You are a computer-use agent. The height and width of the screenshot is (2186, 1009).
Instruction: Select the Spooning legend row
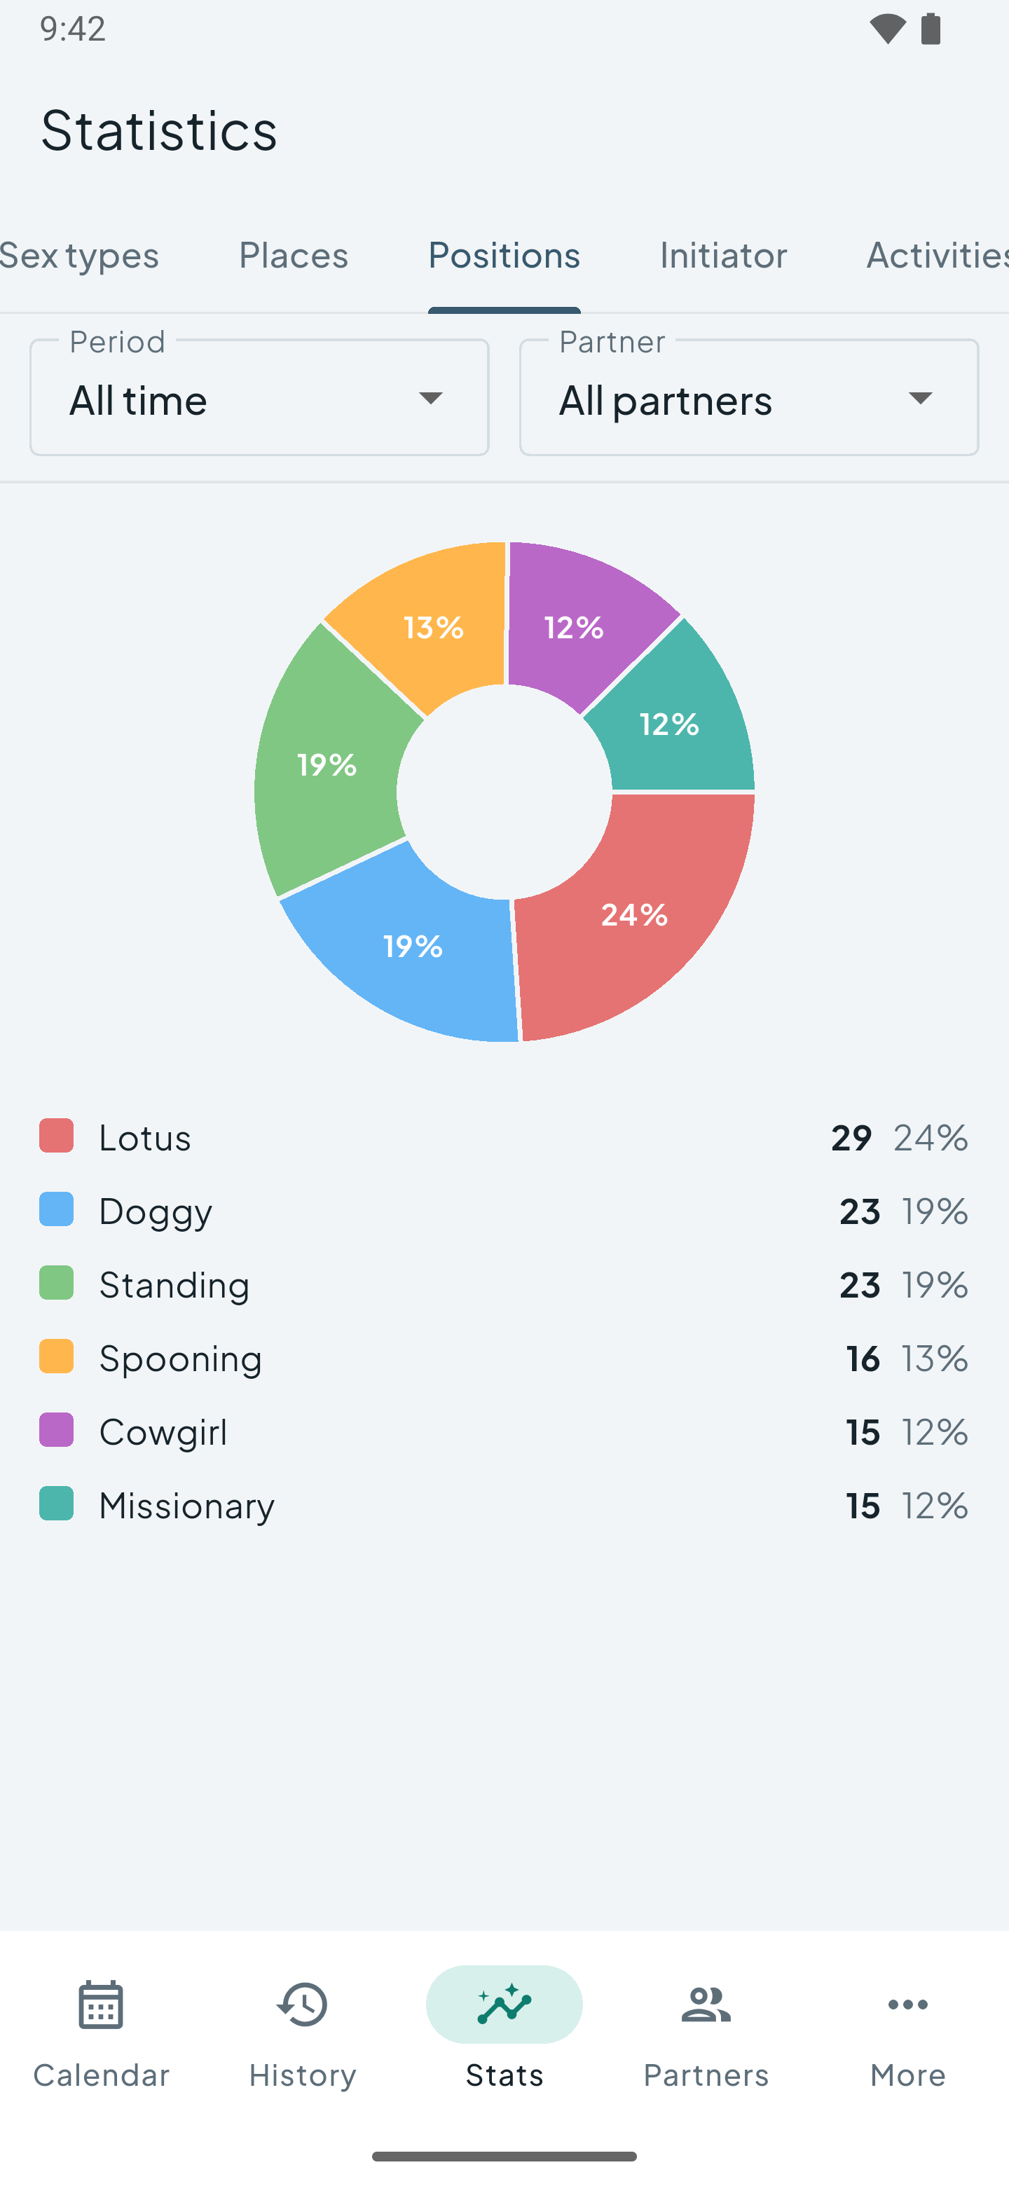click(504, 1358)
